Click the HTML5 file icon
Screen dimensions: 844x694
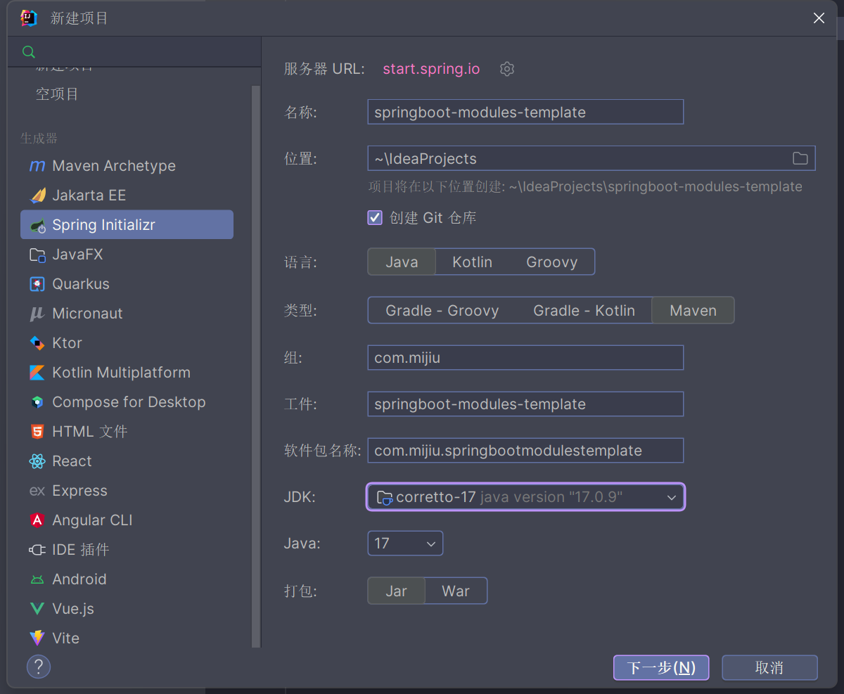pyautogui.click(x=37, y=432)
